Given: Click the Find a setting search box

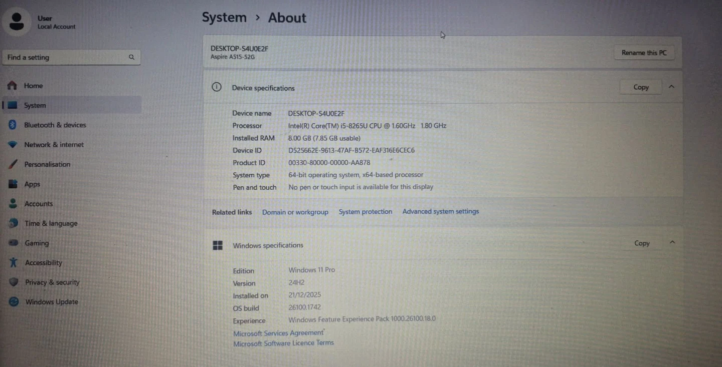Looking at the screenshot, I should tap(71, 57).
